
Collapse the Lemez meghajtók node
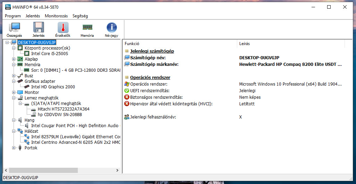pyautogui.click(x=14, y=98)
